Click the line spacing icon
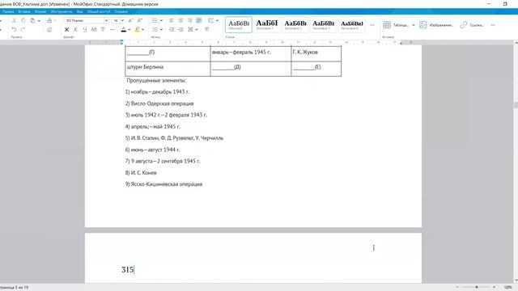 pos(191,30)
